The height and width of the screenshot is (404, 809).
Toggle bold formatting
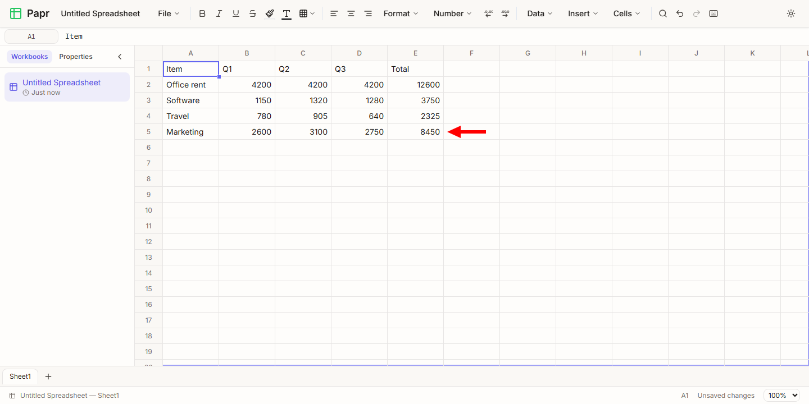pyautogui.click(x=202, y=13)
